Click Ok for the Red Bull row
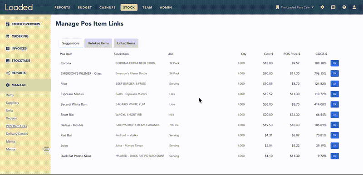 pos(334,135)
